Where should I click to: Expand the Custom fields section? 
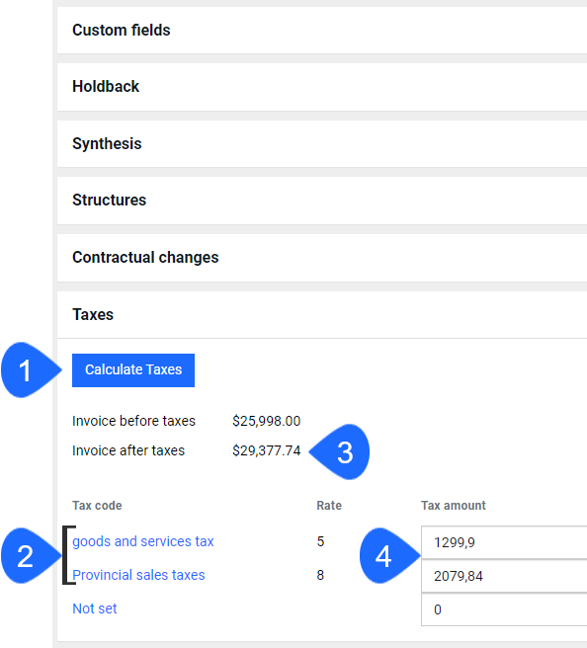[x=322, y=31]
